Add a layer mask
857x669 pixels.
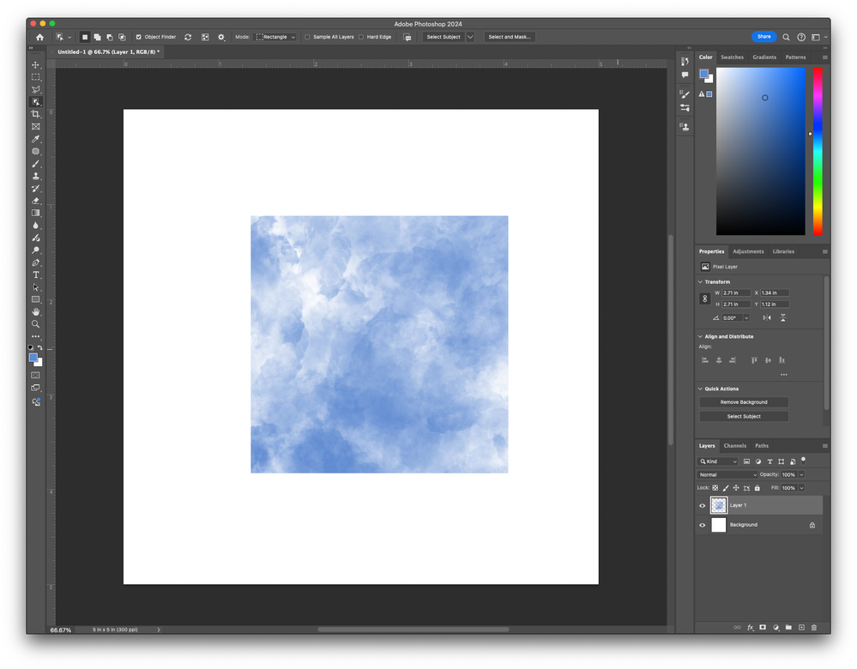click(x=763, y=628)
